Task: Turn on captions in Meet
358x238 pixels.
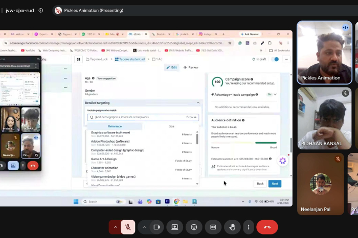Action: (213, 227)
